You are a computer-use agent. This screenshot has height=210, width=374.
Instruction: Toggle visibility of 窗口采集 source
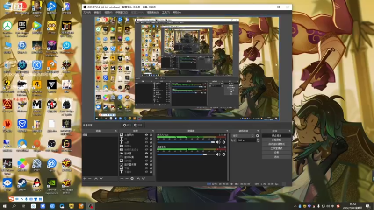click(146, 157)
